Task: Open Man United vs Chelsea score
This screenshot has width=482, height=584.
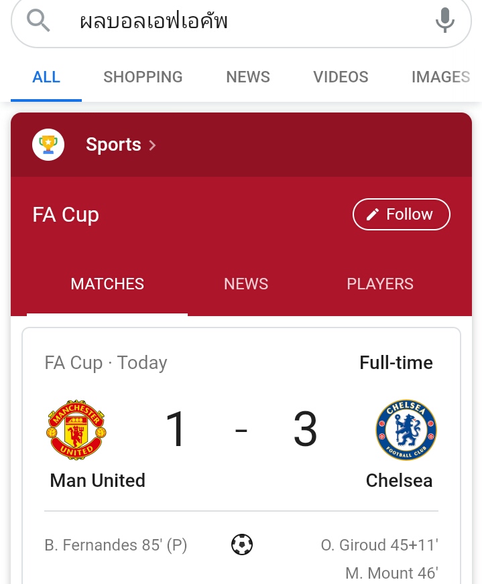Action: [x=241, y=429]
